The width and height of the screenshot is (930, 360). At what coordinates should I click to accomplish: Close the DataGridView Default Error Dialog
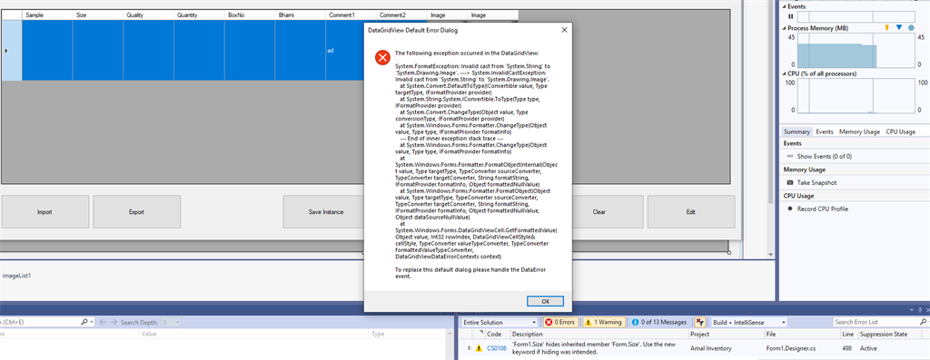point(563,29)
